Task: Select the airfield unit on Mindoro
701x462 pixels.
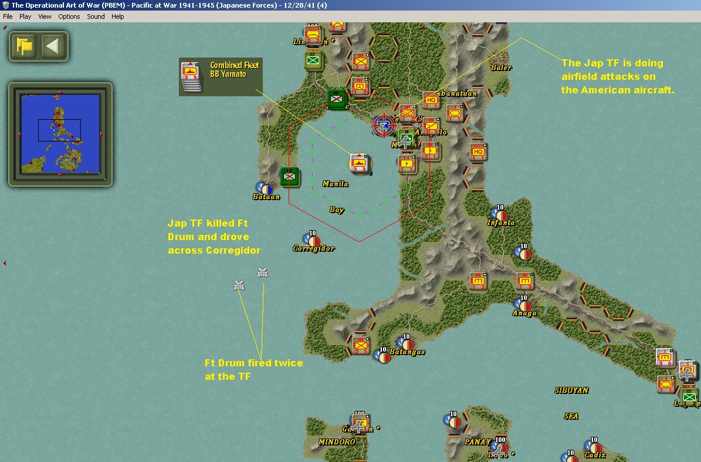Action: 360,424
